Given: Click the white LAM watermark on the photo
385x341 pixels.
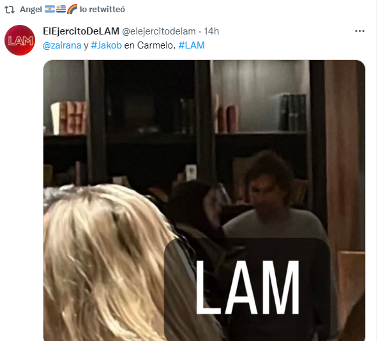Looking at the screenshot, I should (248, 288).
